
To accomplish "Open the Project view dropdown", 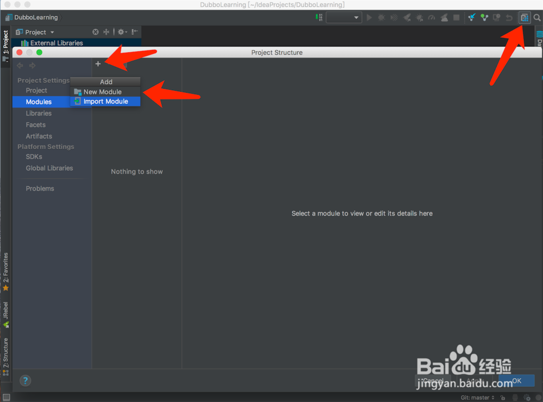I will pyautogui.click(x=35, y=32).
